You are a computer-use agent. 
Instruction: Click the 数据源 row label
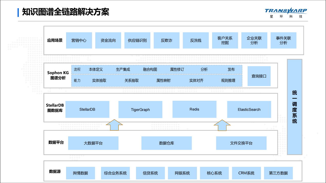pyautogui.click(x=55, y=171)
